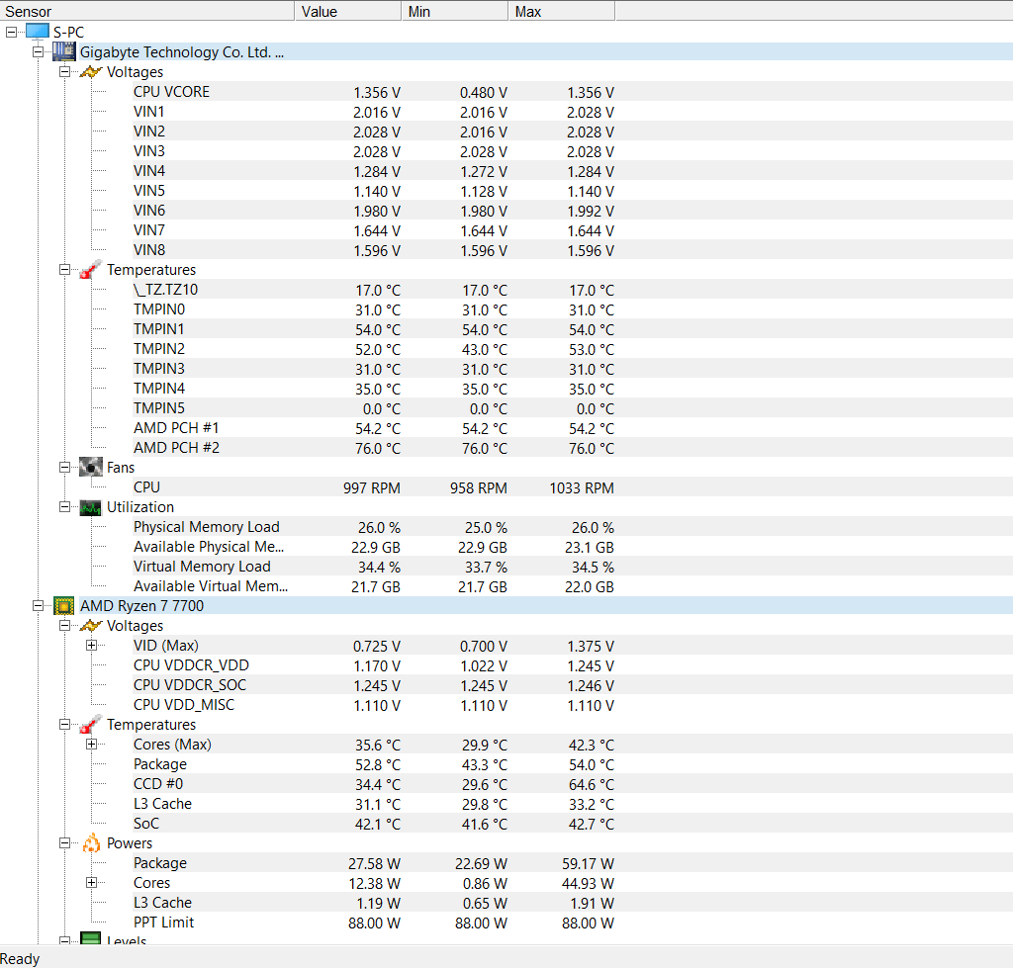Select the Voltages lightning icon under Gigabyte
The image size is (1013, 968).
click(91, 71)
